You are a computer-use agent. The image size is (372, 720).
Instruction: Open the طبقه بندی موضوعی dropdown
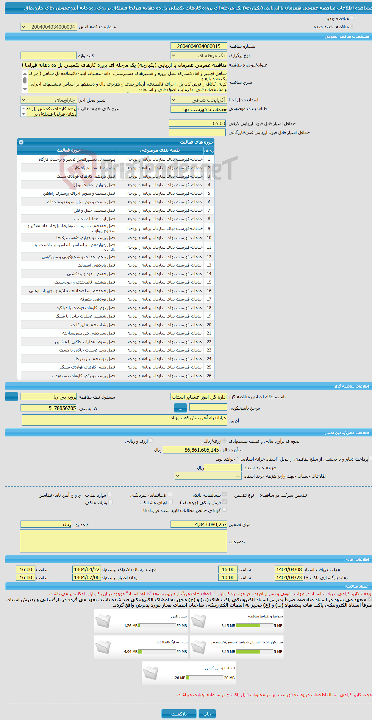[x=198, y=109]
